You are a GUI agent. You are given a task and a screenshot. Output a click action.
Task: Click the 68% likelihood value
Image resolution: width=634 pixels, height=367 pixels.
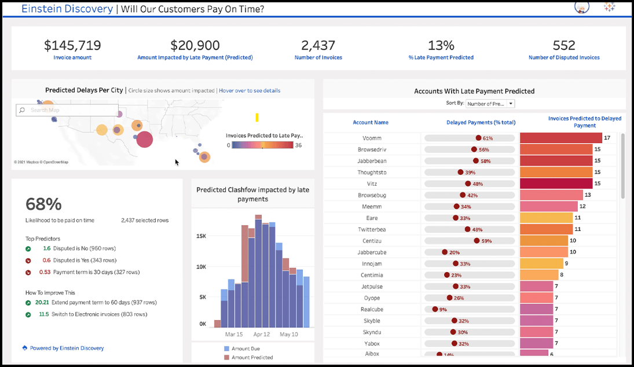(x=43, y=204)
